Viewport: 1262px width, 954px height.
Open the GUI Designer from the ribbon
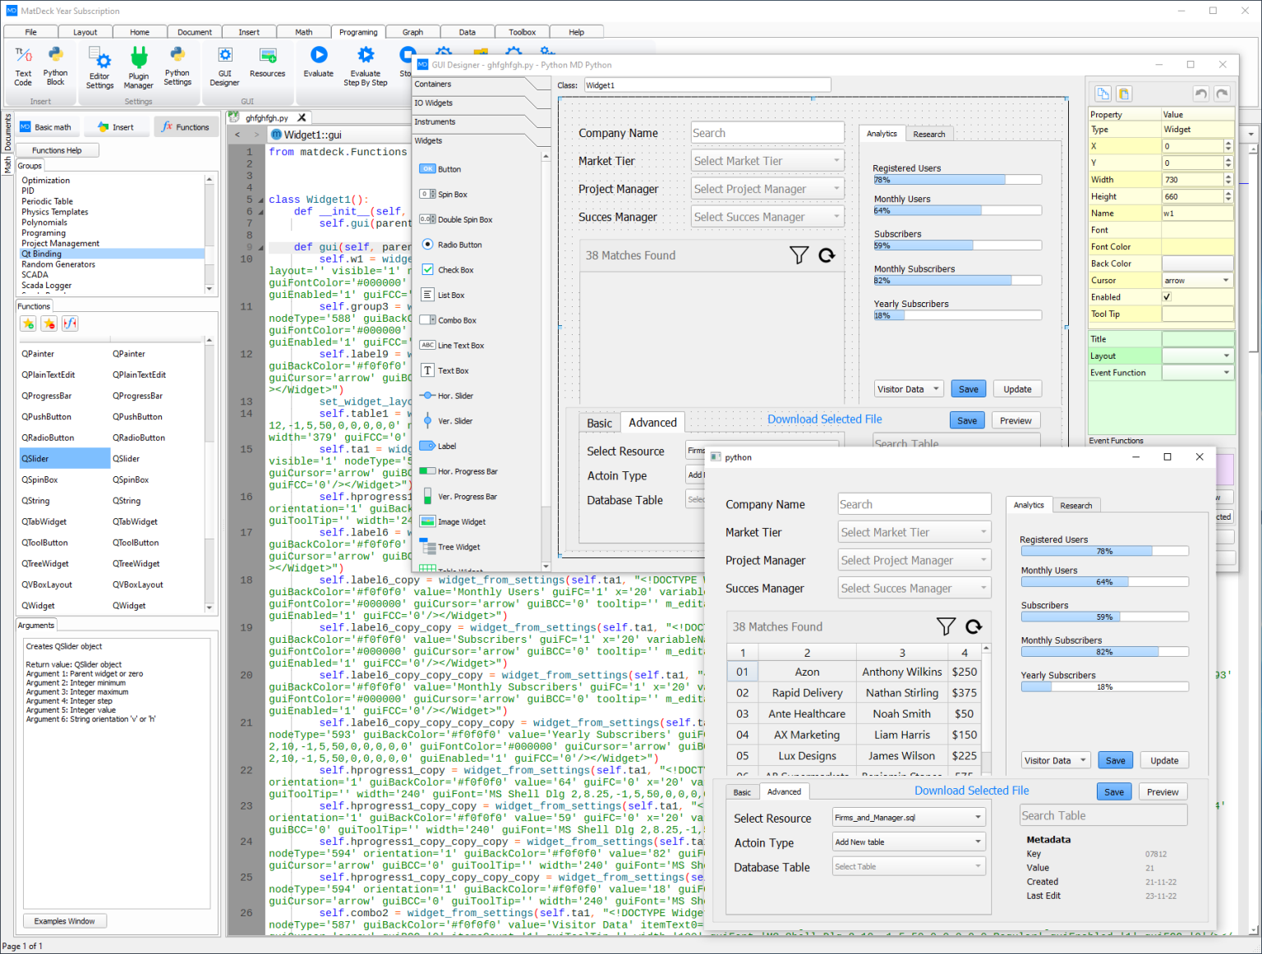(224, 66)
